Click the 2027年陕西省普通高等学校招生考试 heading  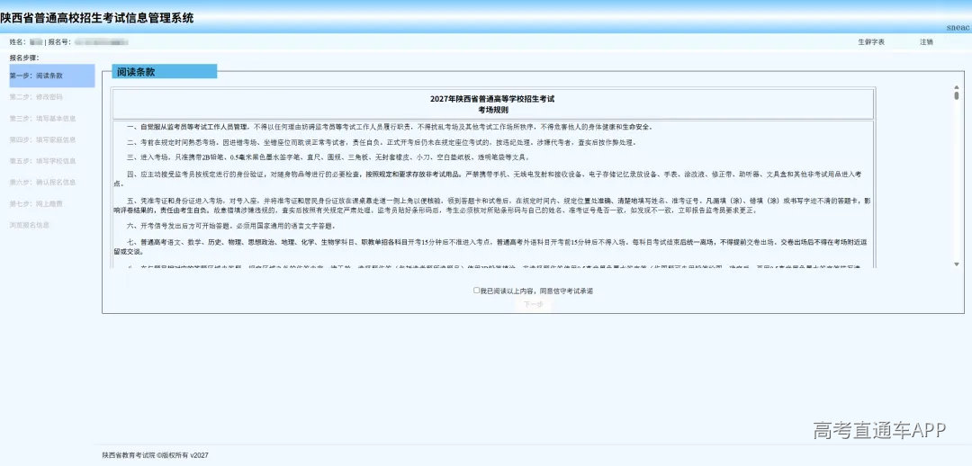[x=493, y=99]
